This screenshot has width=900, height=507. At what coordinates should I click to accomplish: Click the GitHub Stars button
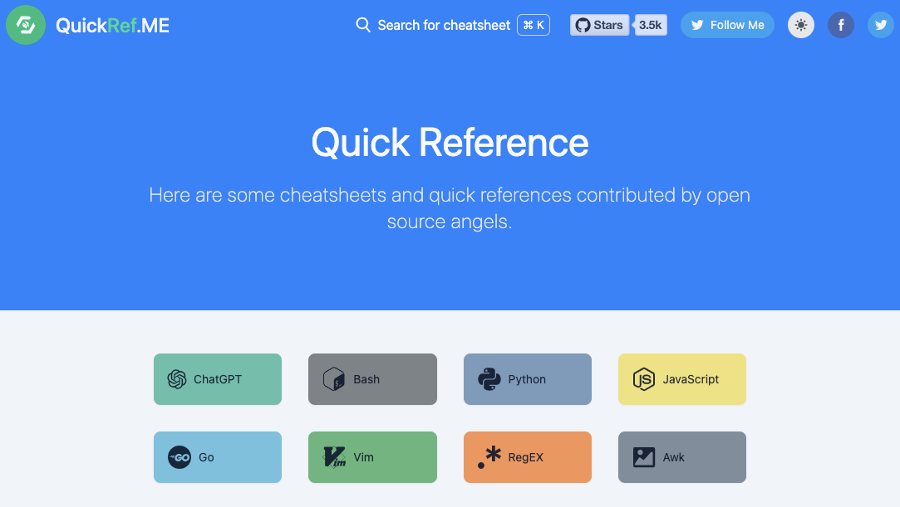tap(599, 25)
